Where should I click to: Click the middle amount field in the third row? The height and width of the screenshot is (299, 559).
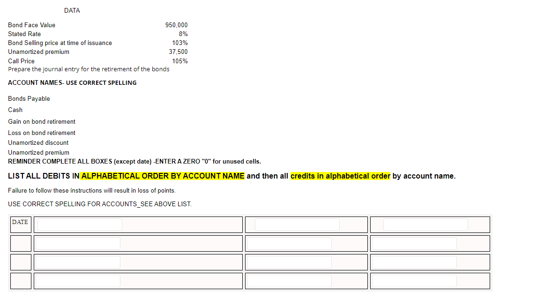290,262
